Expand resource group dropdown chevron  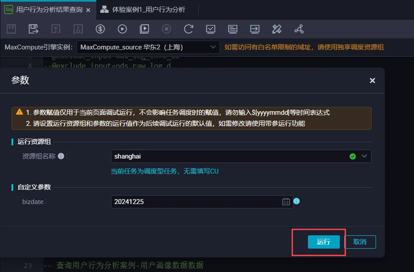(365, 156)
